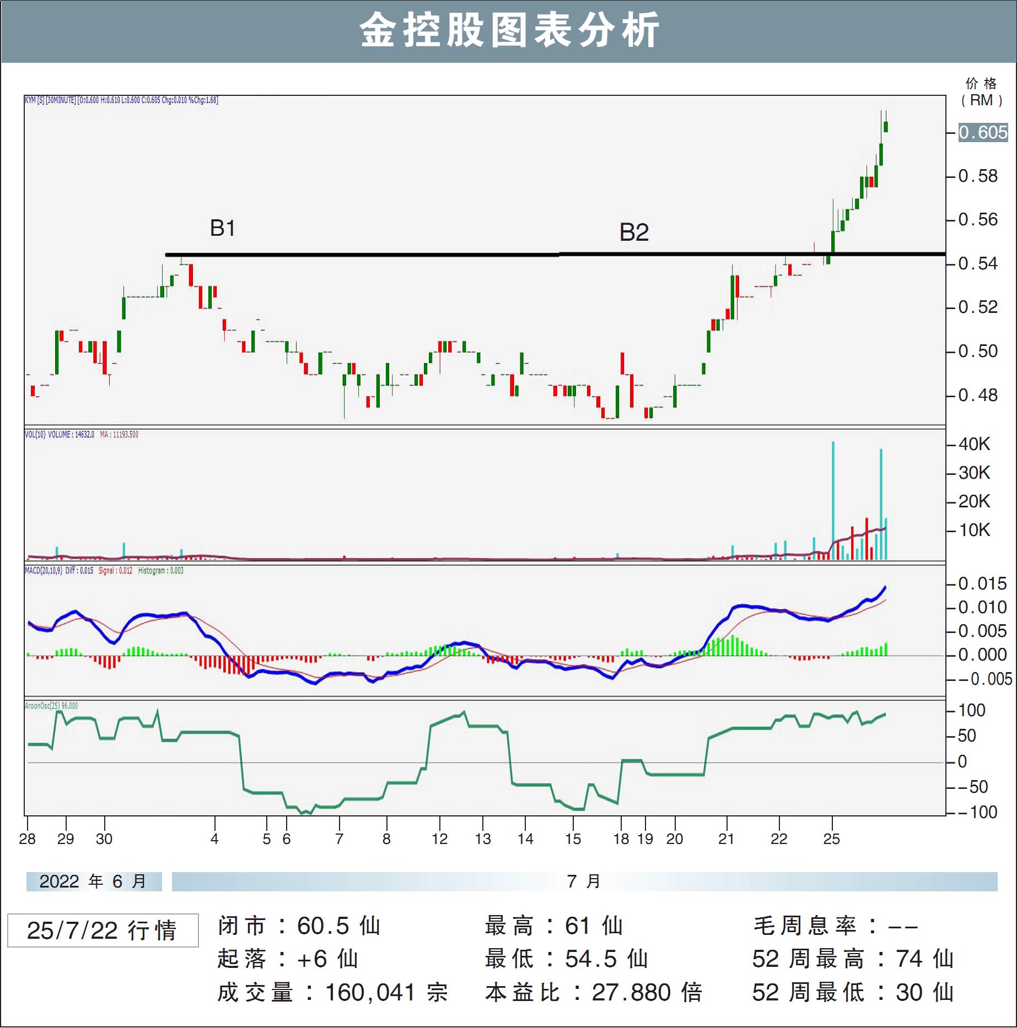Click the VOL(10) VOLUME indicator label
This screenshot has width=1017, height=1028.
point(82,435)
